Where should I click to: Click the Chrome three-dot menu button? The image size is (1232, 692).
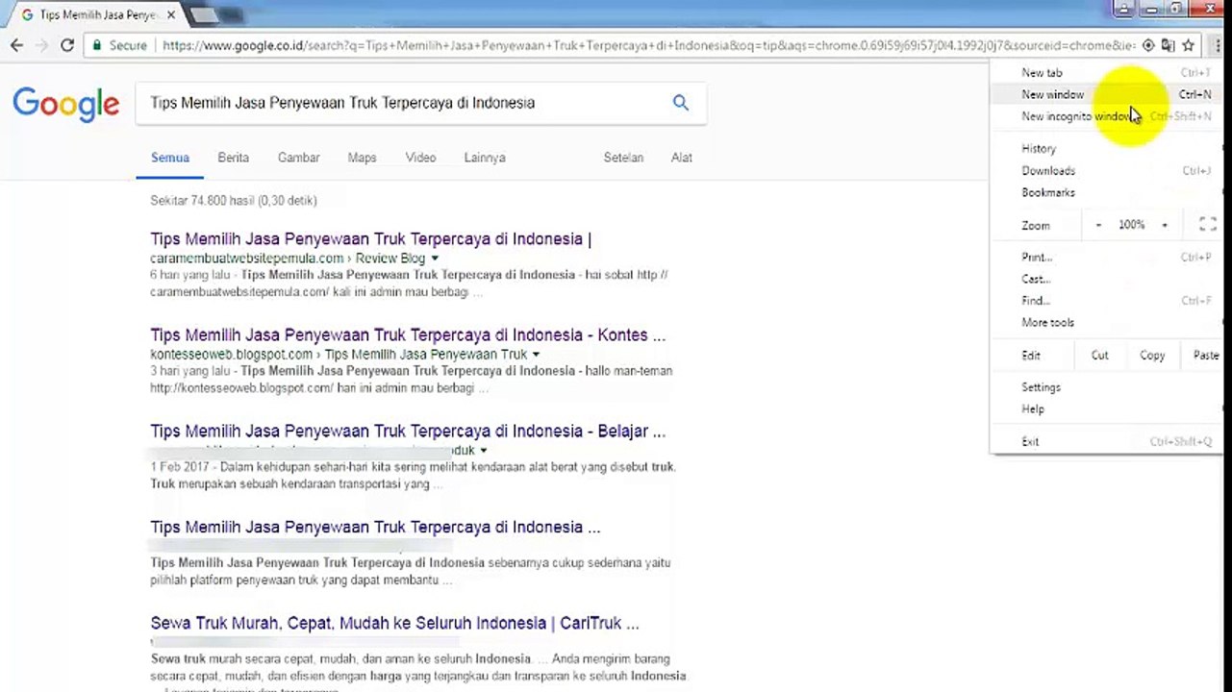1218,45
